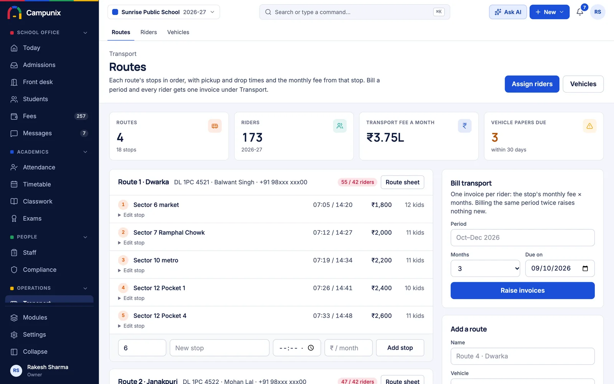Collapse the Operations sidebar group
Screen dimensions: 614x384
[85, 288]
